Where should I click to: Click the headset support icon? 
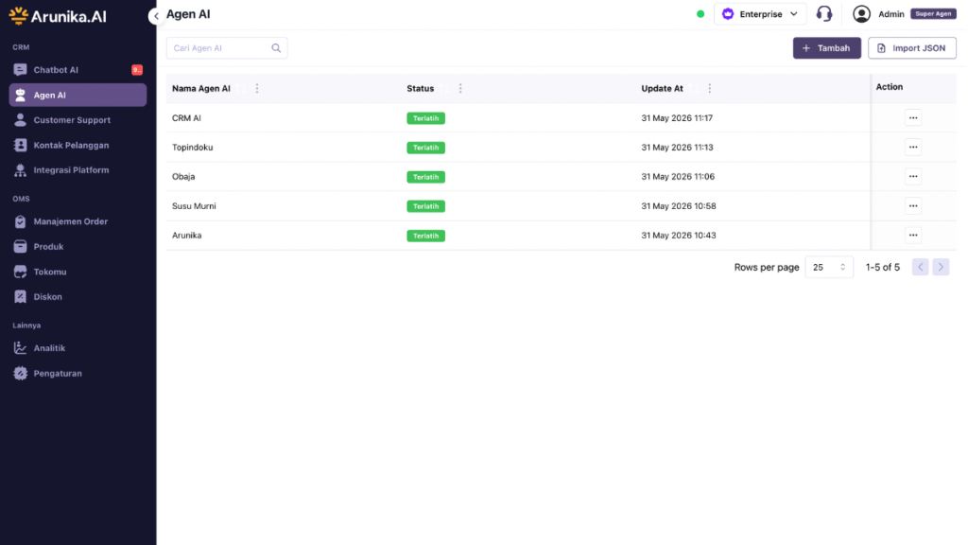[824, 13]
